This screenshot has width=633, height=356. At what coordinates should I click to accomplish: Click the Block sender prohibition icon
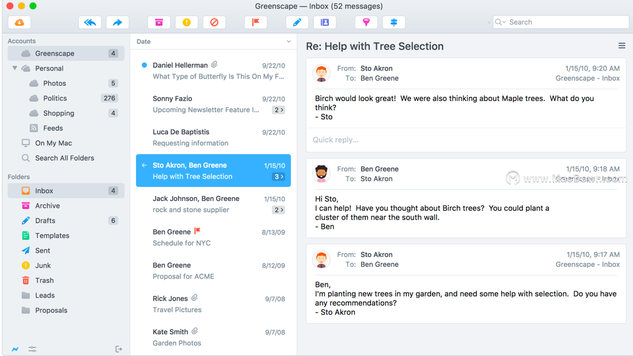pos(214,22)
